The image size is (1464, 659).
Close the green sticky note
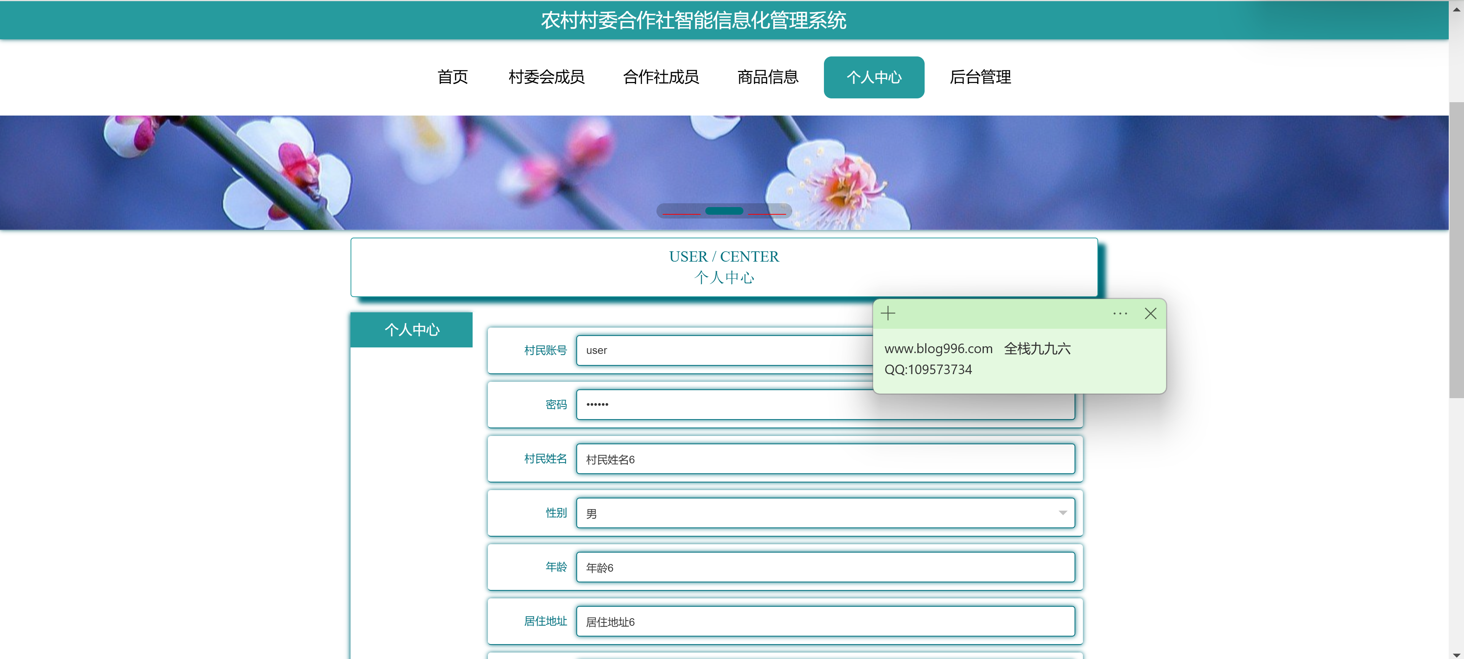(x=1150, y=313)
